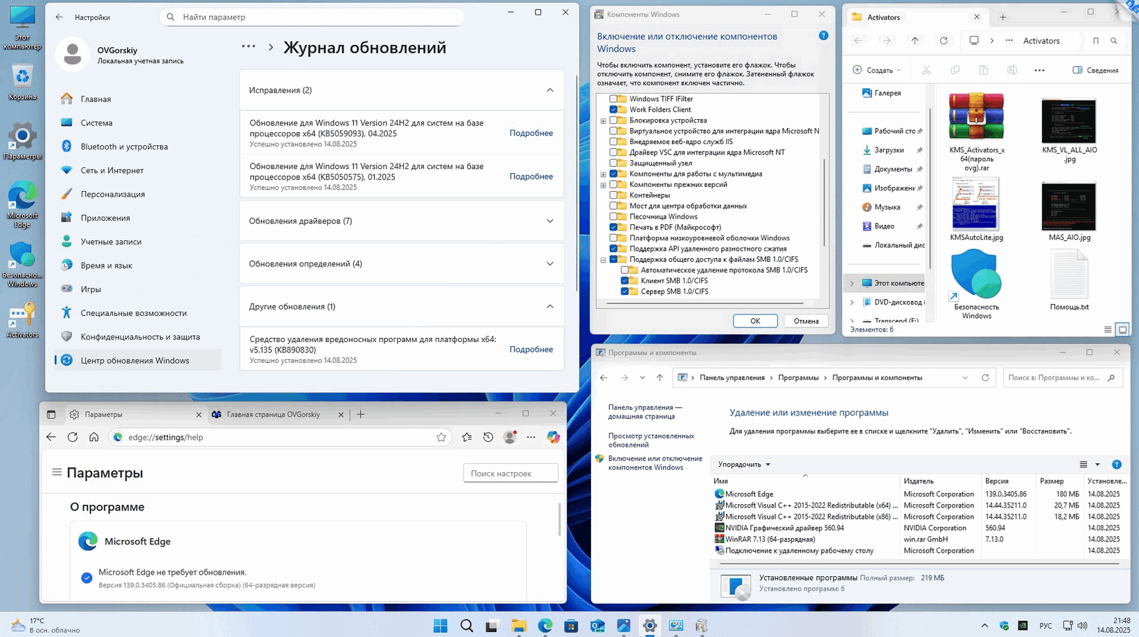Viewport: 1139px width, 637px height.
Task: Go to Игры settings section
Action: click(91, 289)
